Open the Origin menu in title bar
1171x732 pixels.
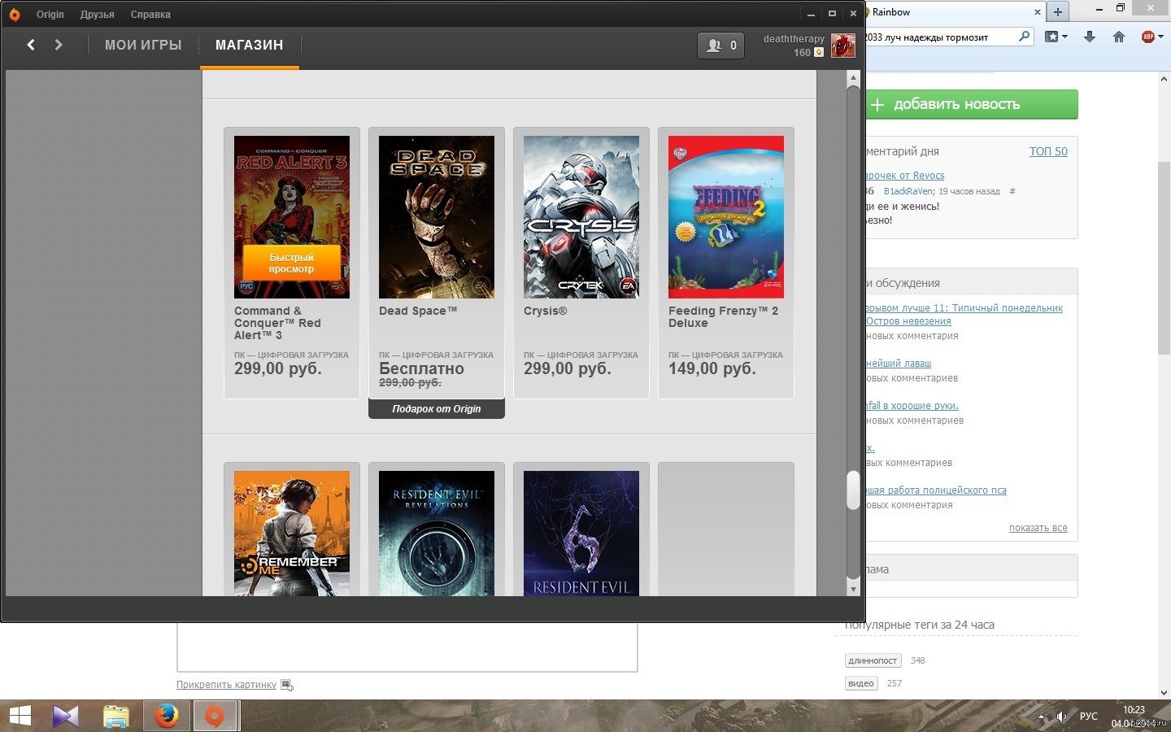point(50,14)
